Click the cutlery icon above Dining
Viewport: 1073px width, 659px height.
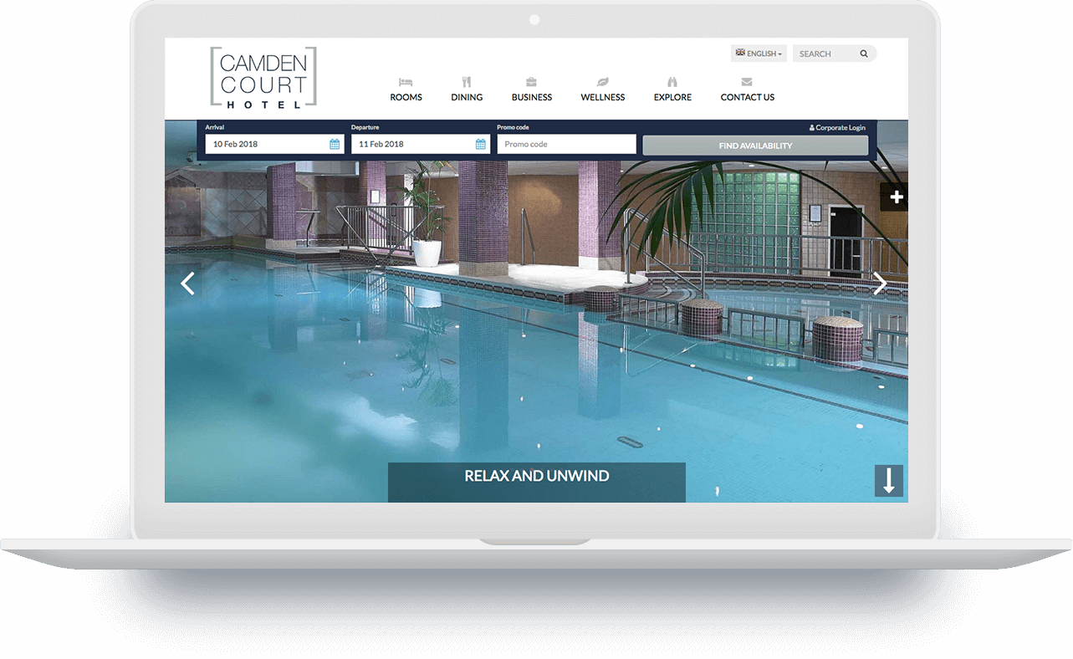point(467,82)
